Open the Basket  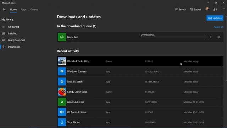tap(195, 10)
